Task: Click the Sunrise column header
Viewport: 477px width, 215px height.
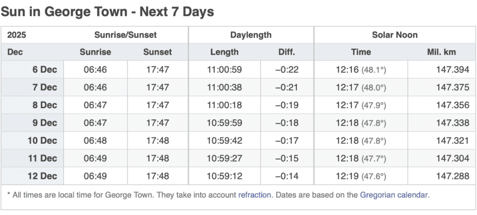Action: click(95, 52)
